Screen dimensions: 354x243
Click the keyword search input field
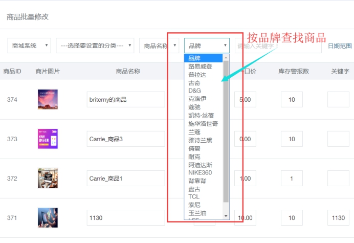278,46
